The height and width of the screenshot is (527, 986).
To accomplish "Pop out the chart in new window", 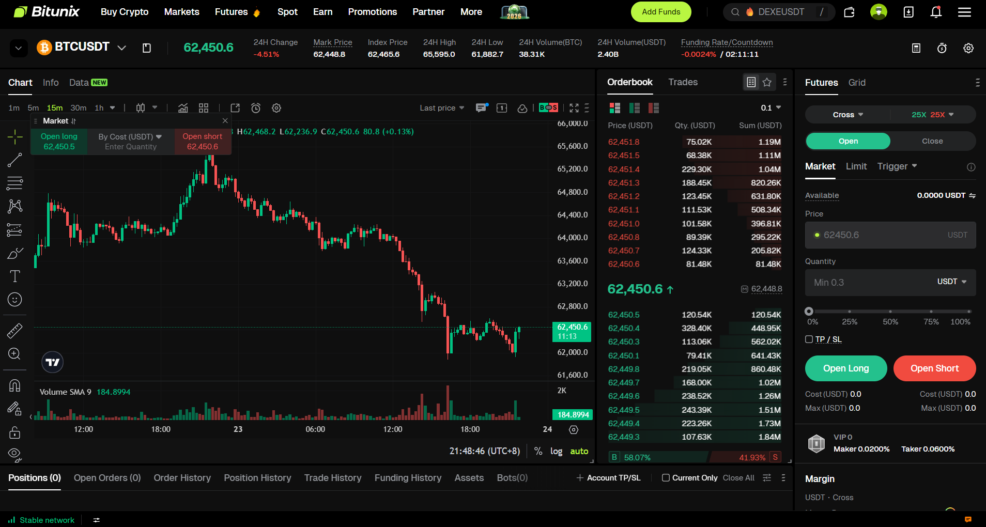I will (x=235, y=108).
